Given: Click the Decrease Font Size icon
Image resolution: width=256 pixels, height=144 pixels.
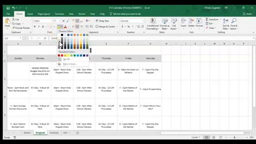Looking at the screenshot, I should [68, 21].
